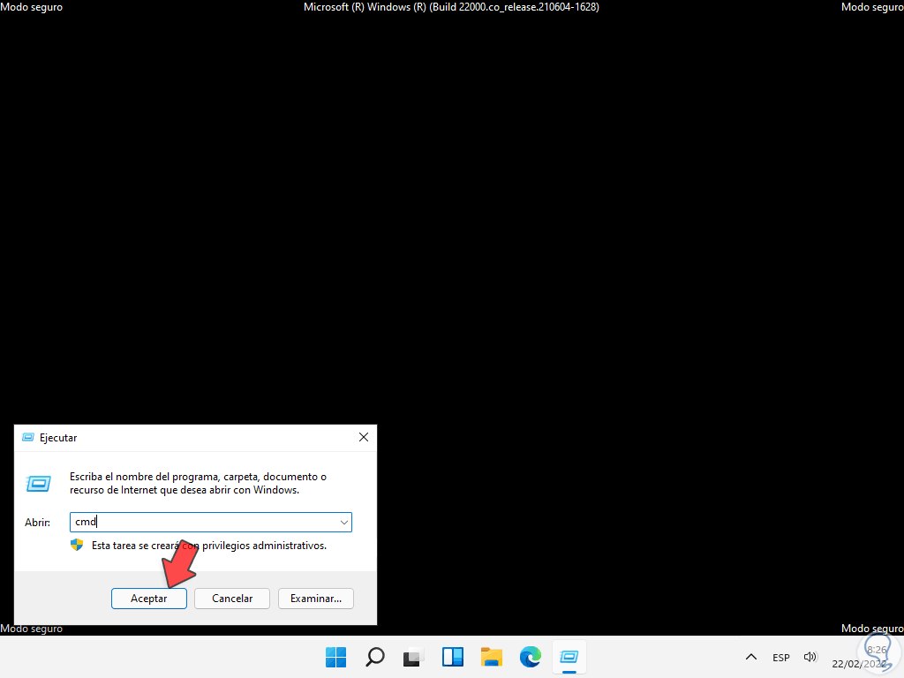Close the Ejecutar dialog
The image size is (904, 678).
click(x=363, y=437)
